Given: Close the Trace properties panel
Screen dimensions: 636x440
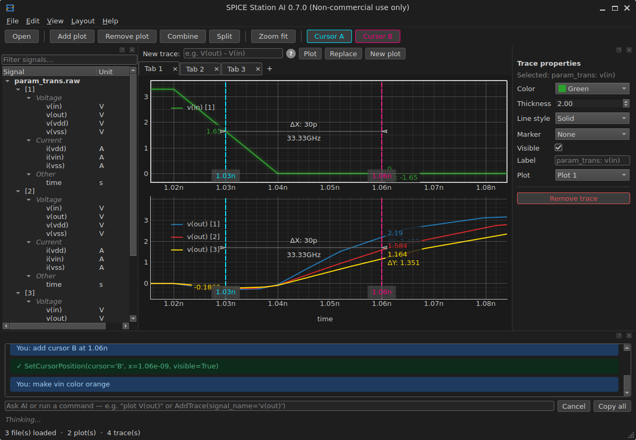Looking at the screenshot, I should (629, 50).
